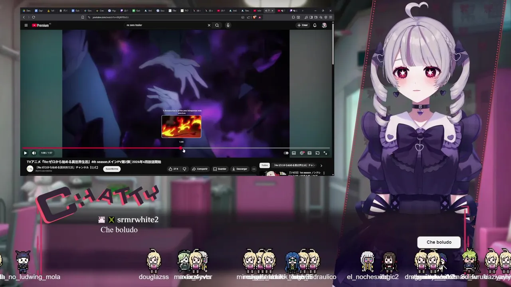This screenshot has height=287, width=511.
Task: Use the page vertical scrollbar in the browser
Action: [333, 44]
